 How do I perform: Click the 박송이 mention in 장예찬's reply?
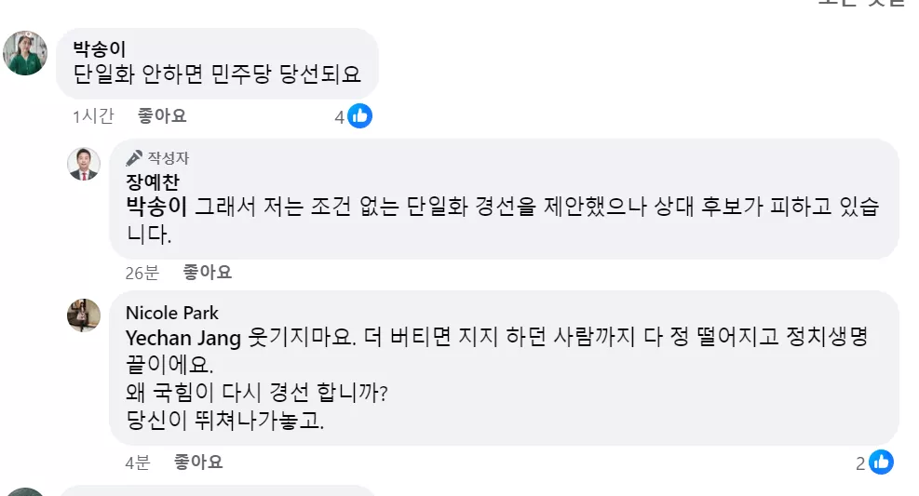156,207
